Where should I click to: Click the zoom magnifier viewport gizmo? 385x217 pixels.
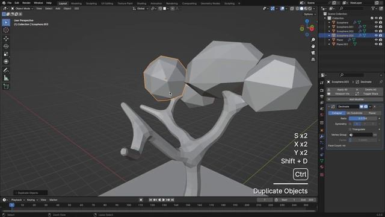(313, 40)
